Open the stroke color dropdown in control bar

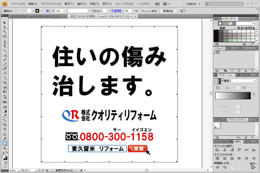click(41, 11)
